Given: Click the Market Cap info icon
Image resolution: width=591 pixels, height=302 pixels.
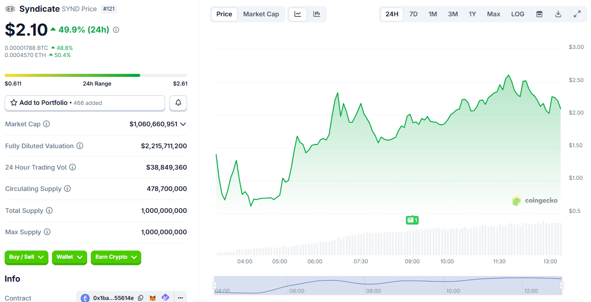Looking at the screenshot, I should 46,124.
